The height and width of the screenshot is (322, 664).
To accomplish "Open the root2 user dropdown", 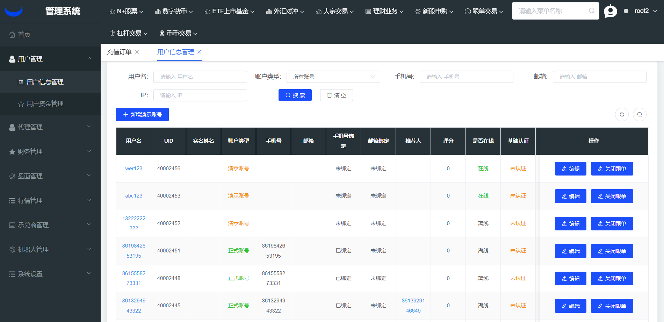I will click(645, 11).
